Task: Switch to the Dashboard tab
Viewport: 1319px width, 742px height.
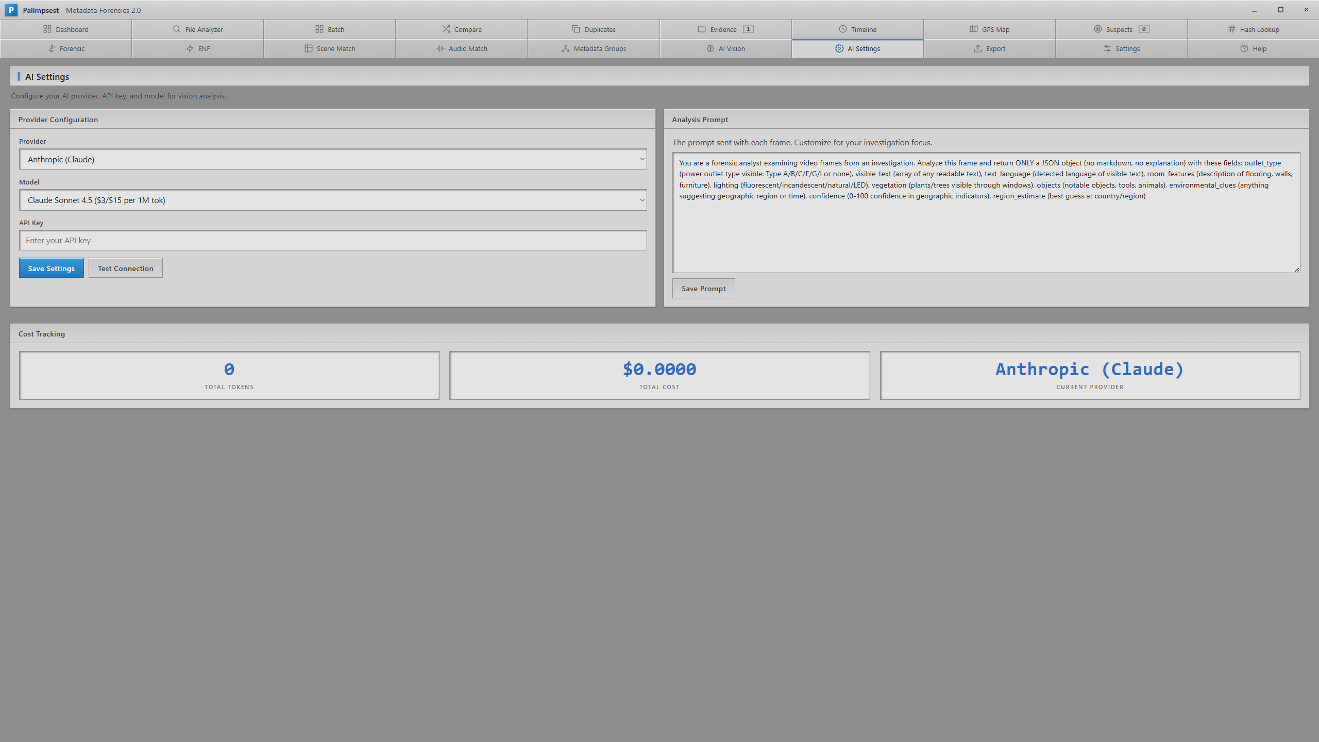Action: click(66, 29)
